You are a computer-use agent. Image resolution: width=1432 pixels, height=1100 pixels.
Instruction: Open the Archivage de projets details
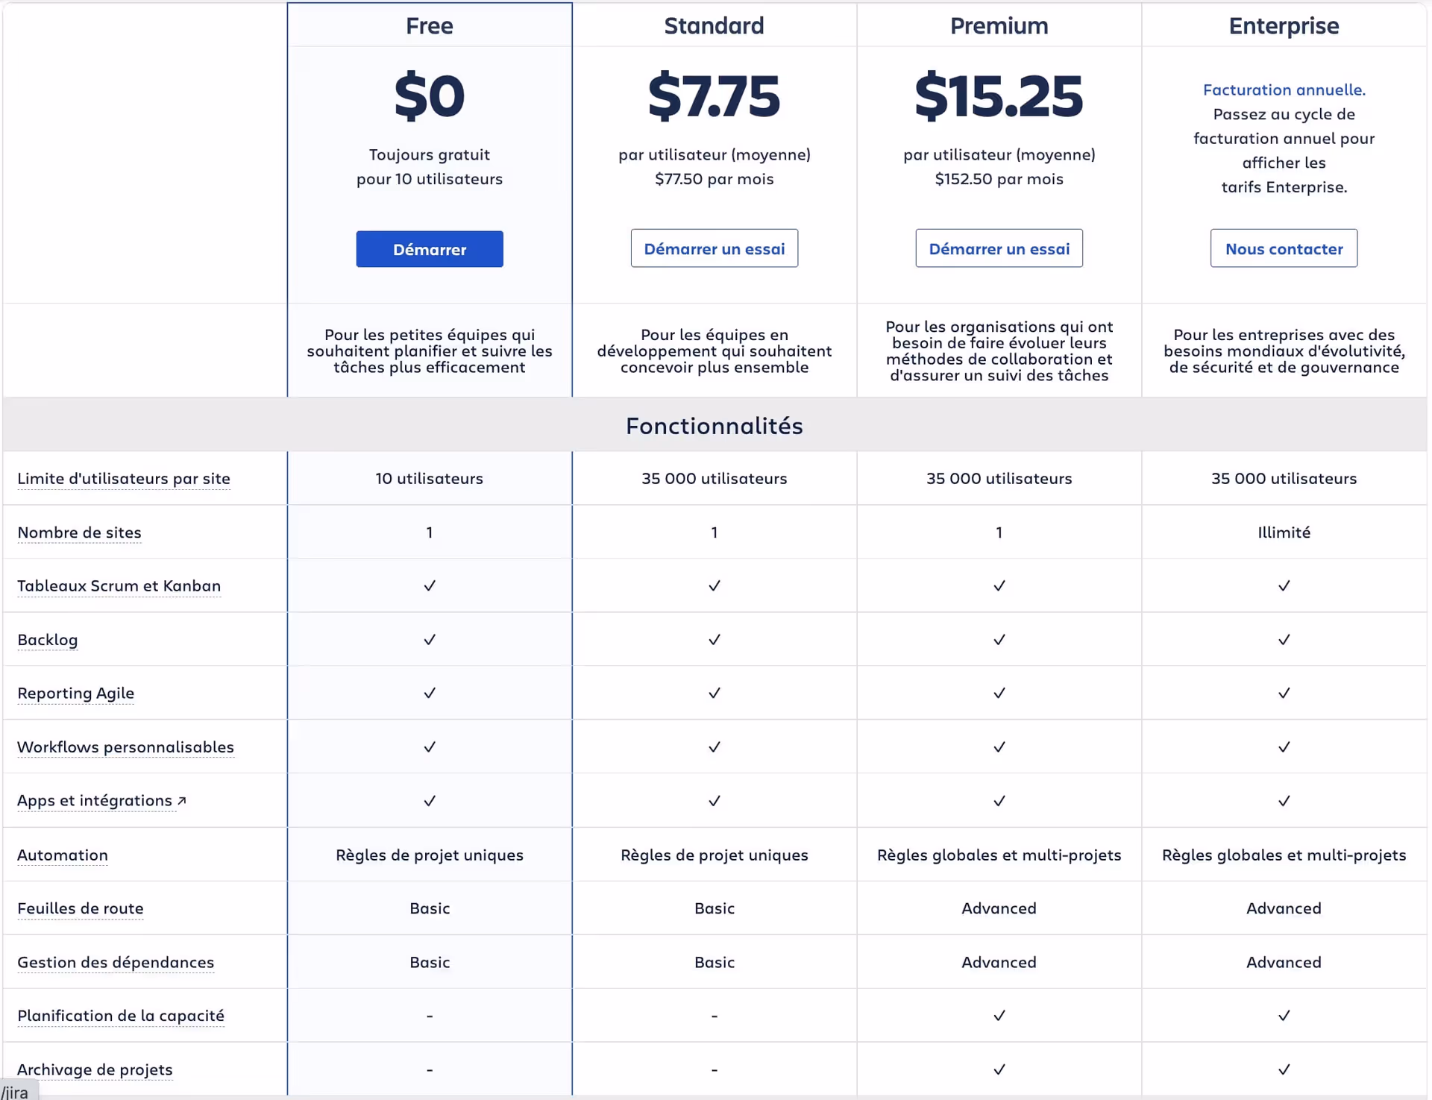(95, 1069)
